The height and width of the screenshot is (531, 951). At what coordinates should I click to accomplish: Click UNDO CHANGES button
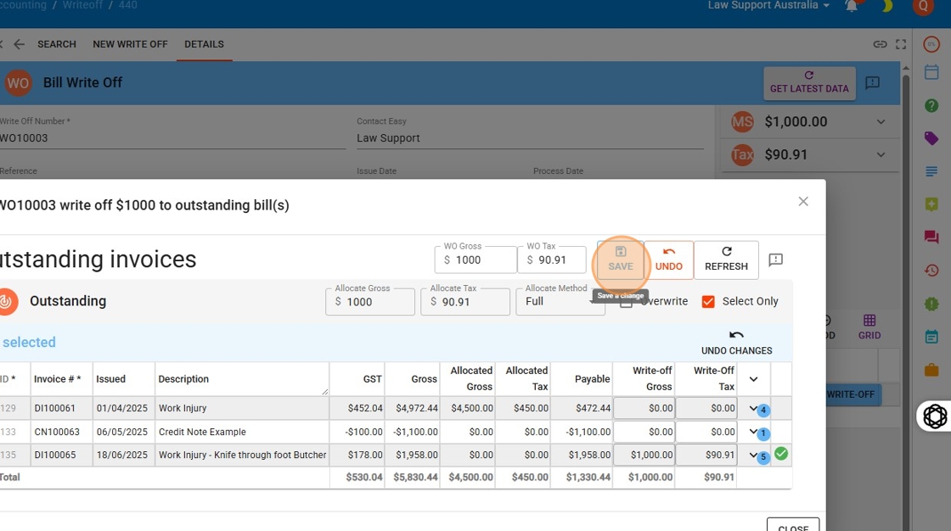click(736, 343)
